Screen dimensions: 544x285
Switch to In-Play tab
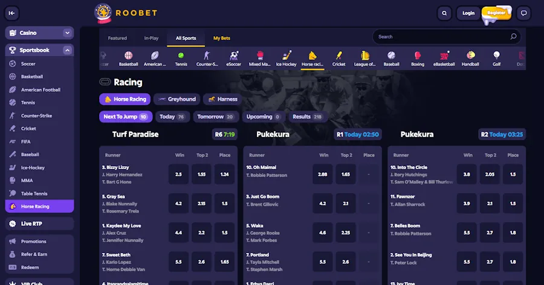point(151,38)
